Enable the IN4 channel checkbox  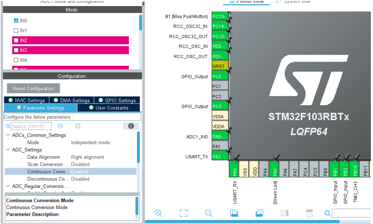[x=16, y=60]
